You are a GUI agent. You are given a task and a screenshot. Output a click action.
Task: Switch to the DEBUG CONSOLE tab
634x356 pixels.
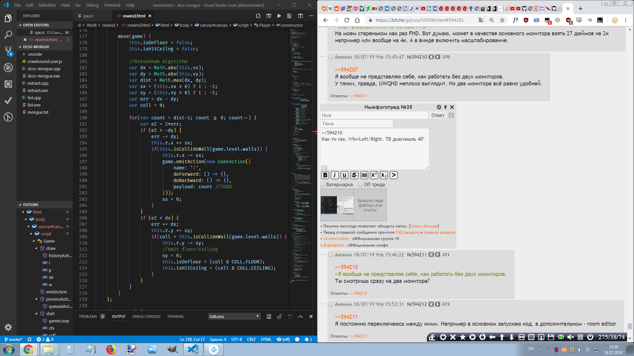146,316
